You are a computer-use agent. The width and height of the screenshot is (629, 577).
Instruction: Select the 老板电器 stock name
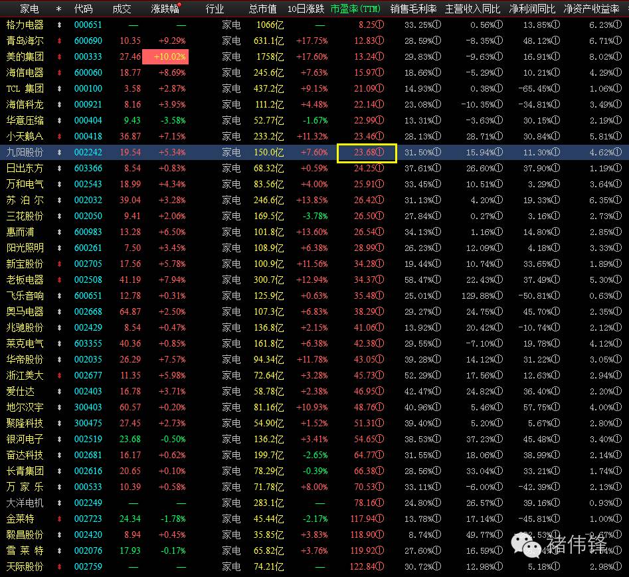tap(25, 280)
